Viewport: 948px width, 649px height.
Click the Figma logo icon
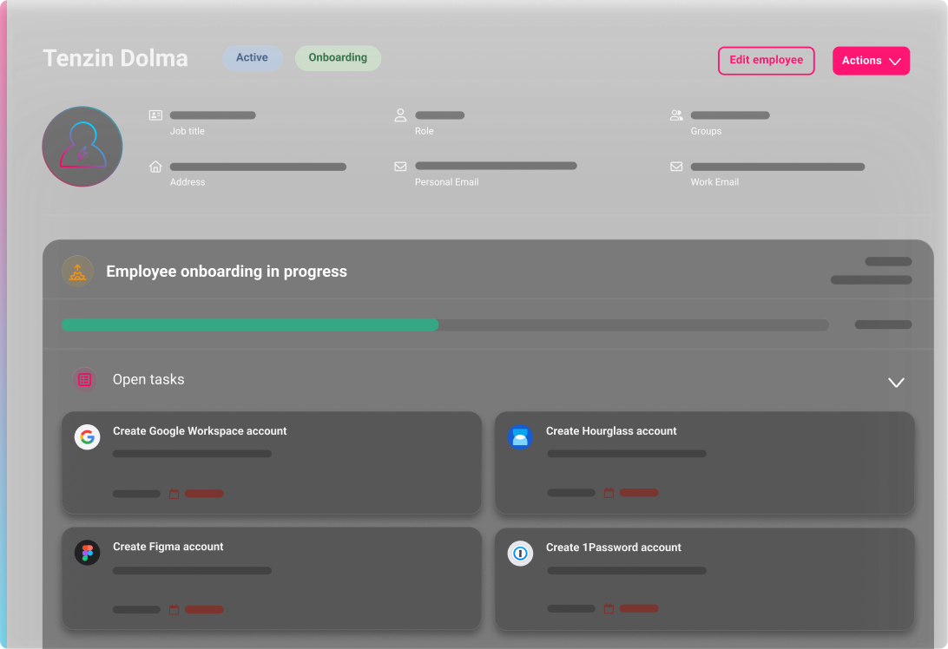point(87,553)
